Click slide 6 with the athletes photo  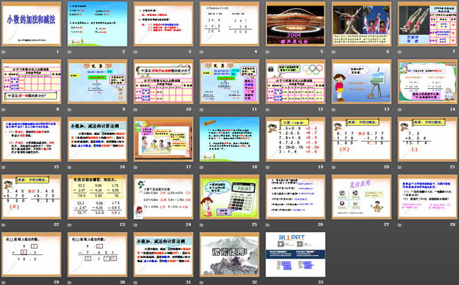(360, 23)
